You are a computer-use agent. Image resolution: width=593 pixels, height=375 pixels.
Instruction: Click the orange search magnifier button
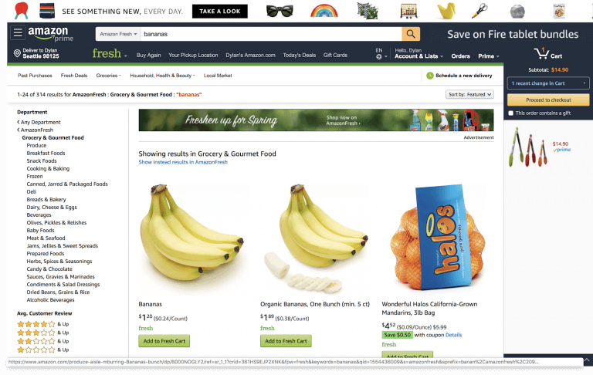point(411,34)
